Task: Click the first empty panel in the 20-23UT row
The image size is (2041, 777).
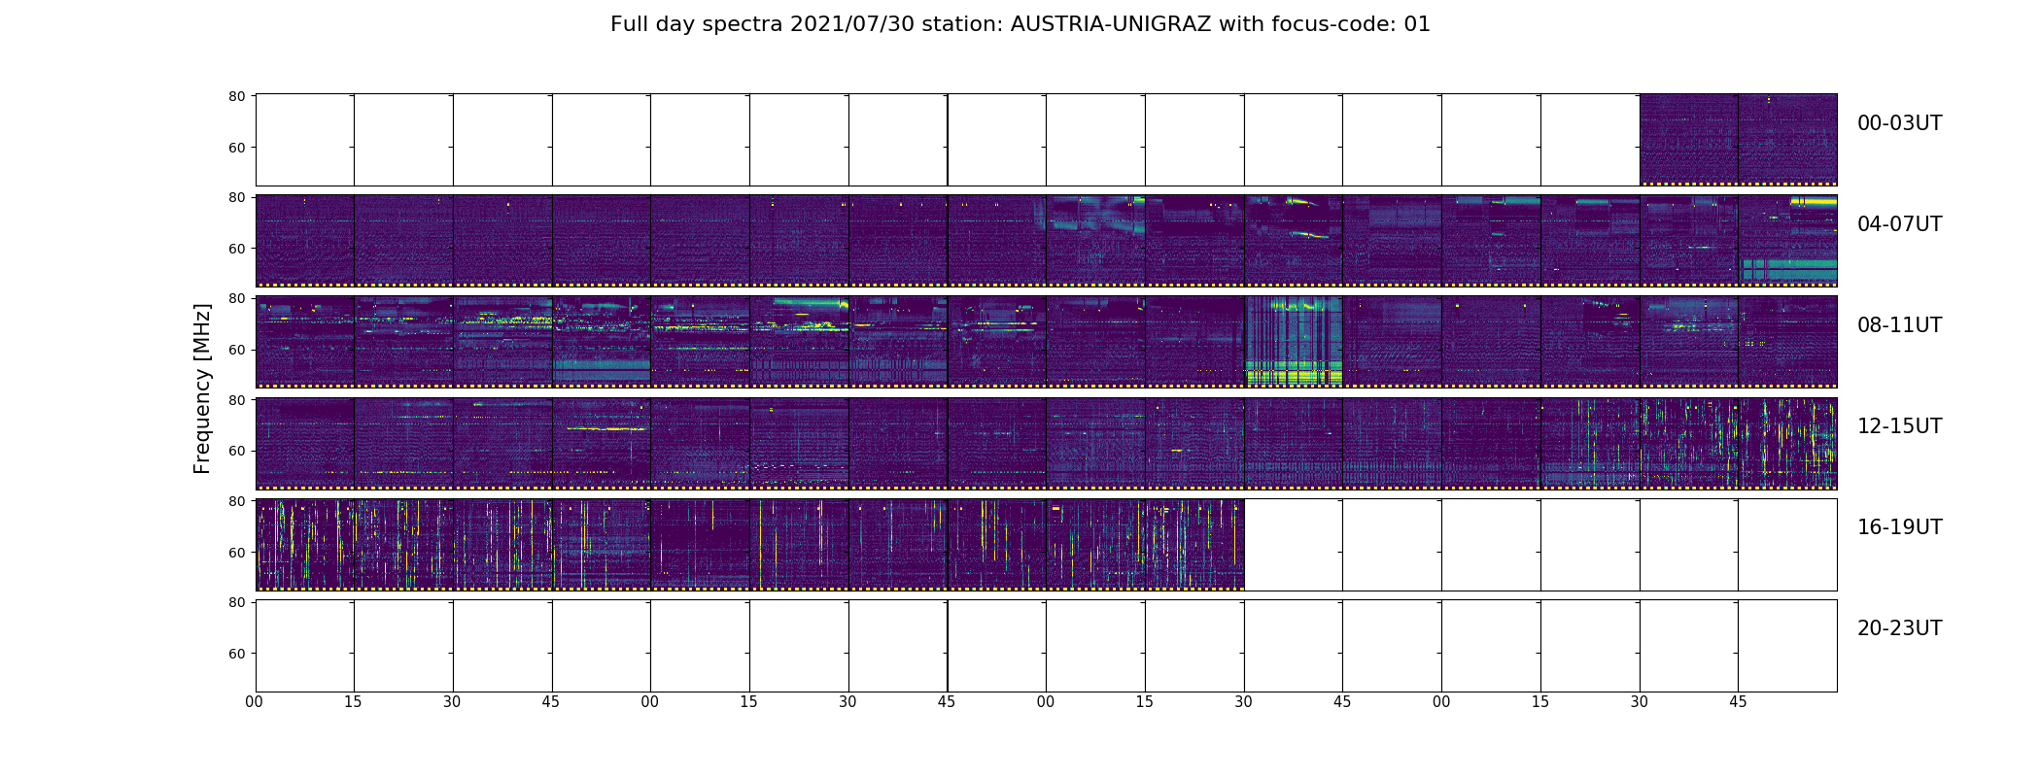Action: click(x=305, y=646)
